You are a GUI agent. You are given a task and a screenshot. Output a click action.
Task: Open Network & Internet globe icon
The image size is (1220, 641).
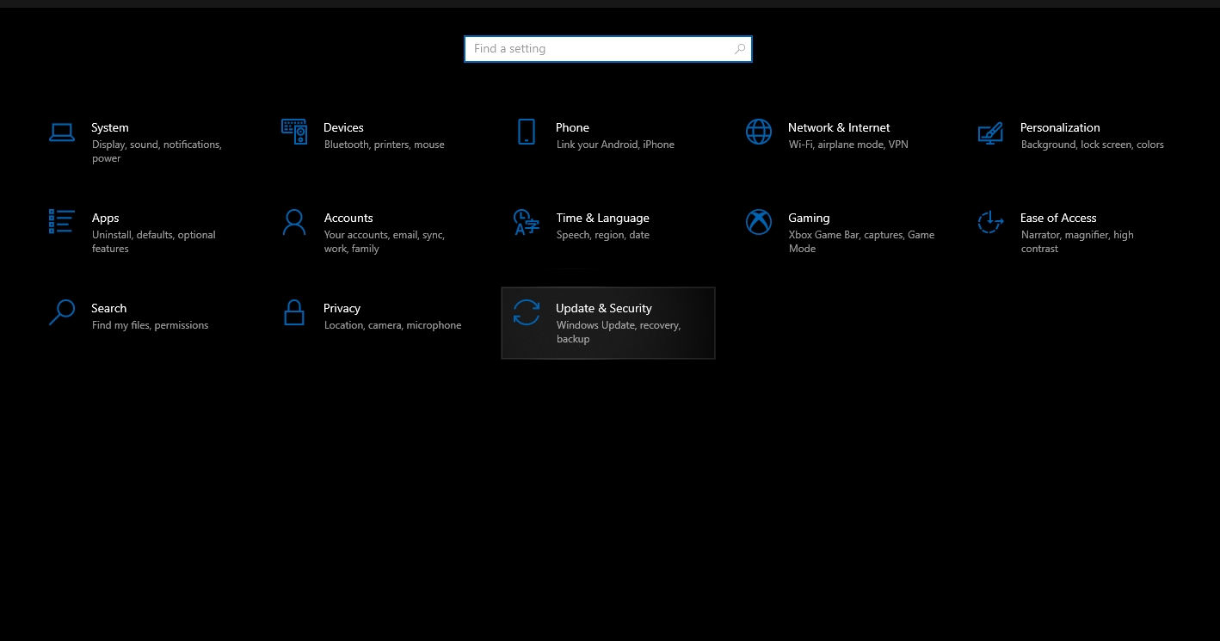(759, 132)
